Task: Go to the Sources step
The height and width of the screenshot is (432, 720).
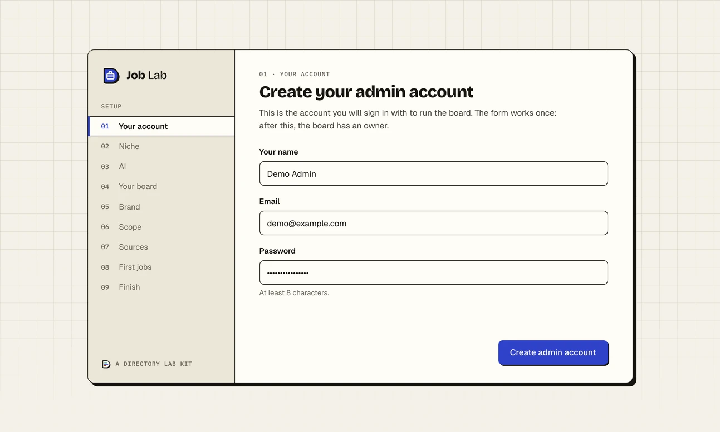Action: [x=161, y=247]
